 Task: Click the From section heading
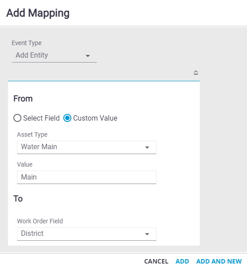click(x=23, y=99)
